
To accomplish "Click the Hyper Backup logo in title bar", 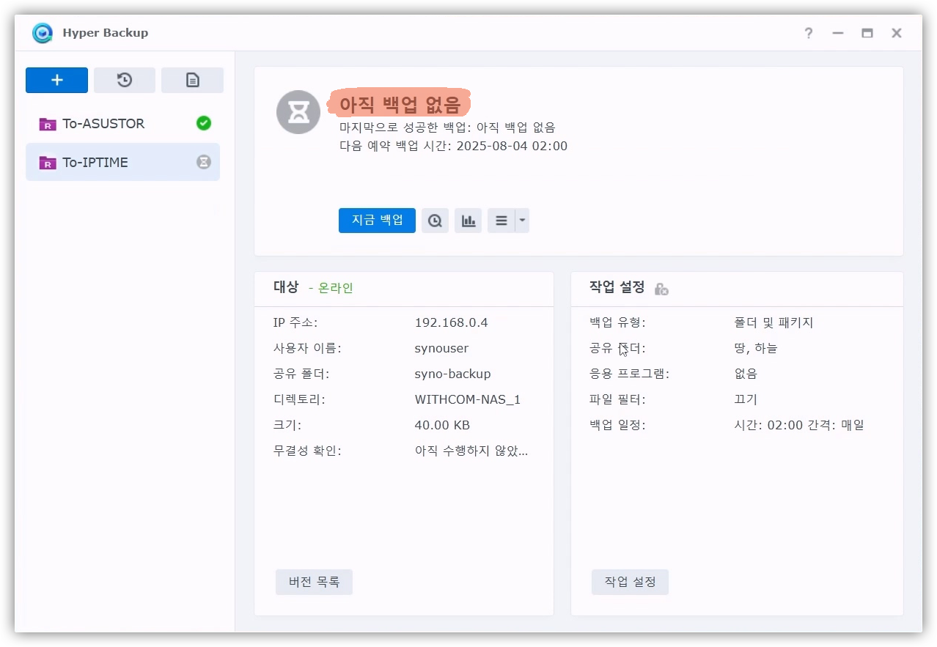I will pyautogui.click(x=43, y=33).
